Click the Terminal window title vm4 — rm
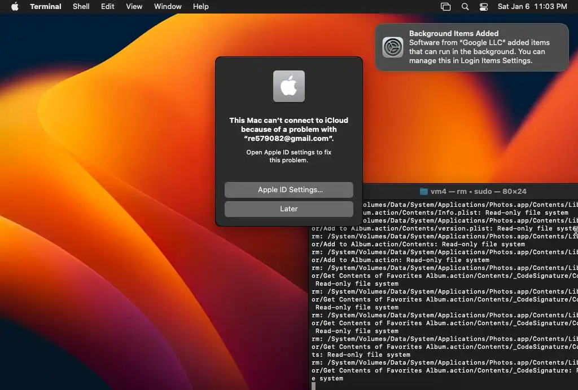The width and height of the screenshot is (578, 390). click(x=479, y=191)
